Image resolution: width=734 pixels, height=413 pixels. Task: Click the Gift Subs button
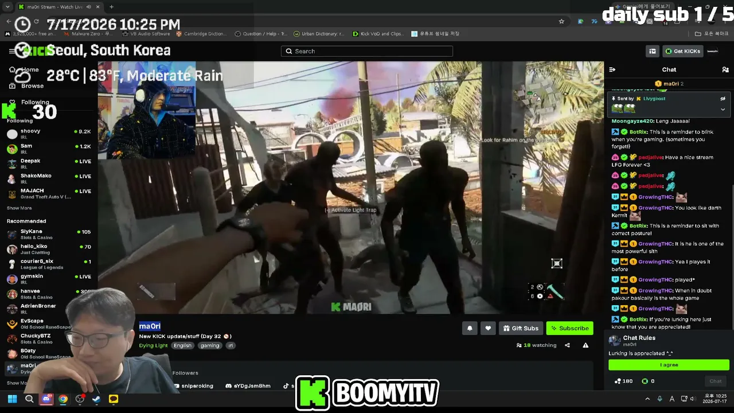coord(520,328)
